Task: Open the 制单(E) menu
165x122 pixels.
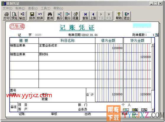Action: coord(20,8)
